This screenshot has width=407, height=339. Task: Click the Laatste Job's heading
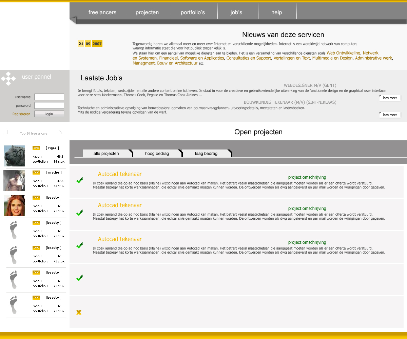(101, 78)
